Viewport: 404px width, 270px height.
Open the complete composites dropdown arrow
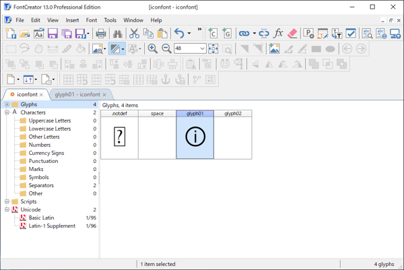coord(254,34)
